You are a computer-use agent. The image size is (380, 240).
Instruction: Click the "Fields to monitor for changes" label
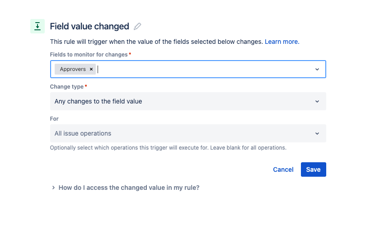[89, 54]
